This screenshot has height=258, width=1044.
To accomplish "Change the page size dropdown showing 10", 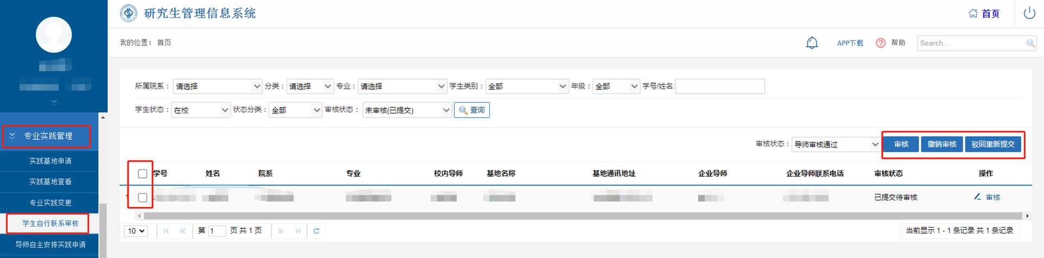I will pyautogui.click(x=136, y=231).
